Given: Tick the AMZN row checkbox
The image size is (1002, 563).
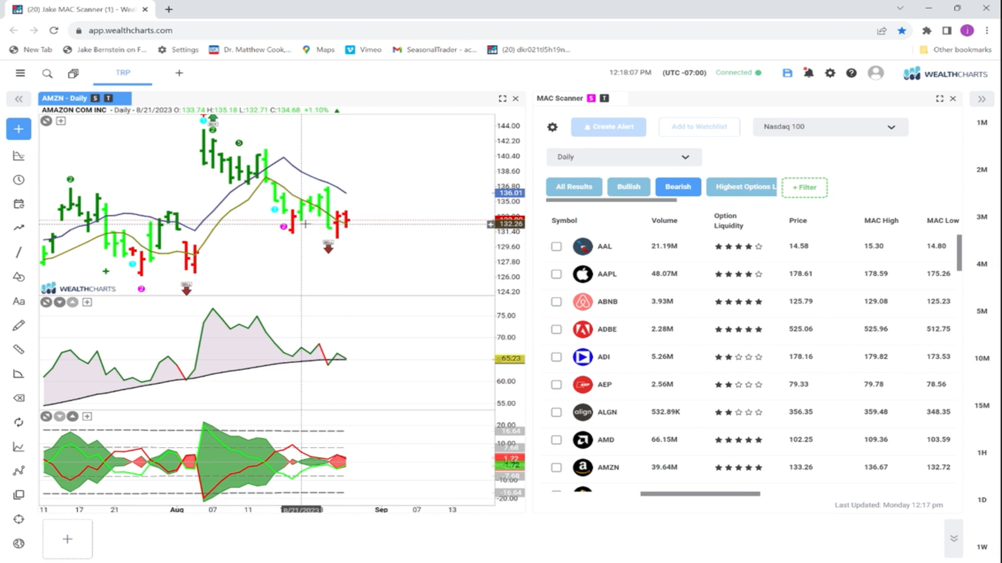Looking at the screenshot, I should tap(556, 468).
